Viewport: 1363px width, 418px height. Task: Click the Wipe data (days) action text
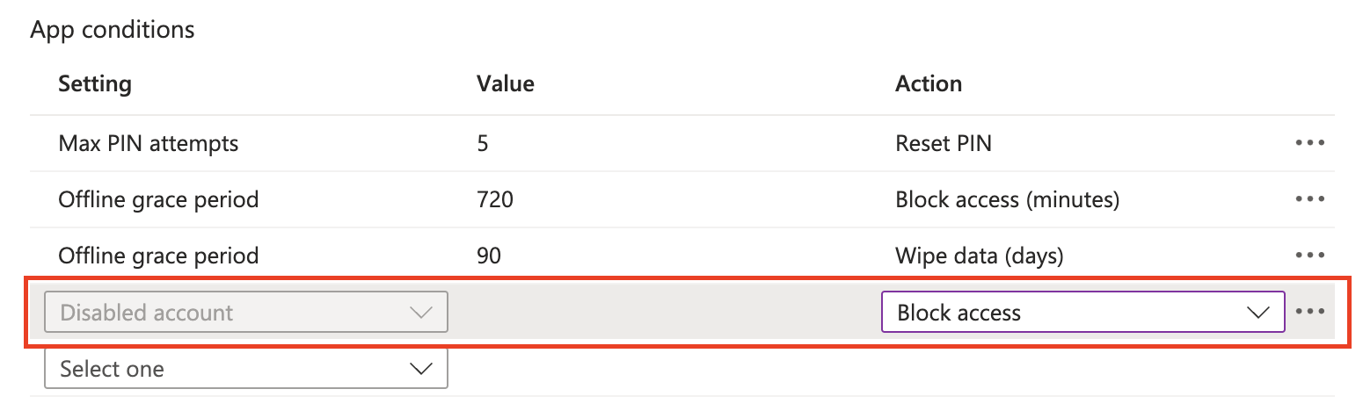click(x=979, y=256)
